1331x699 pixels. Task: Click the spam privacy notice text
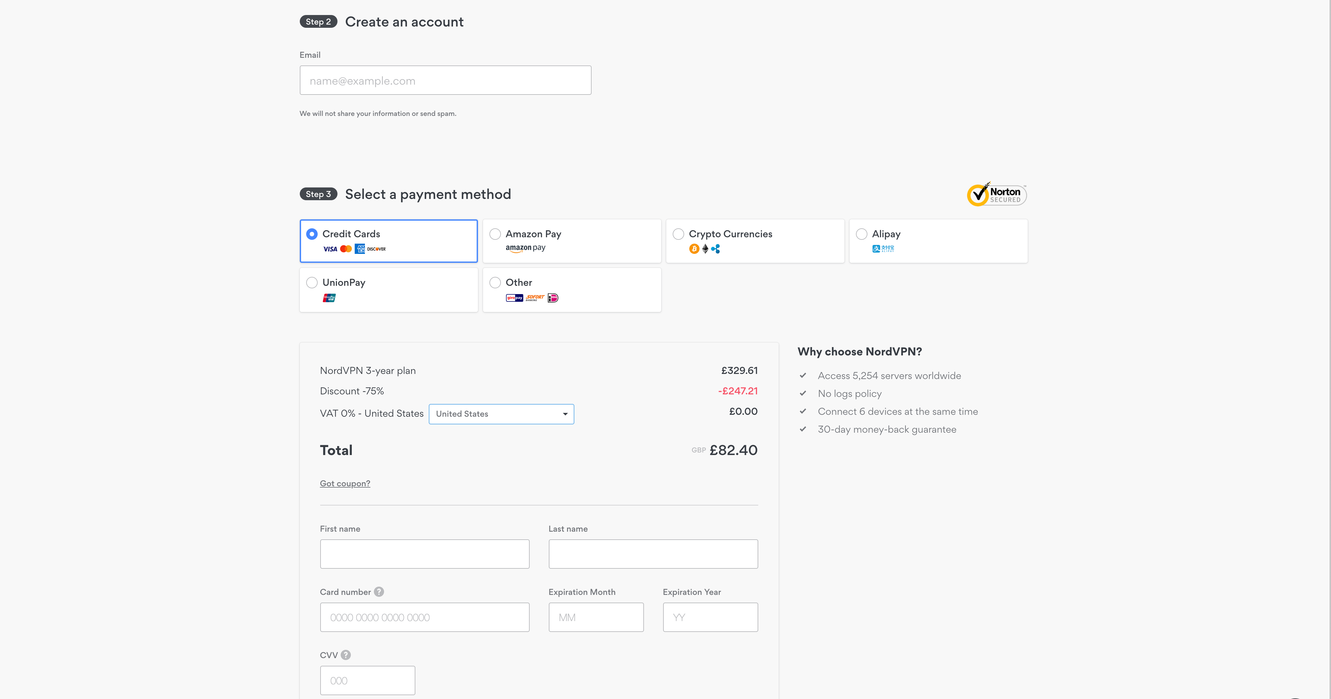coord(378,114)
